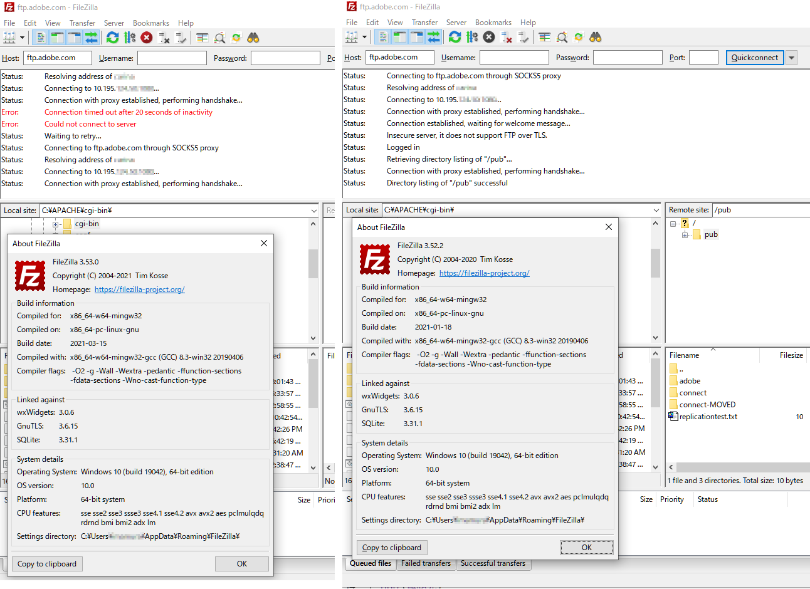Viewport: 810px width, 589px height.
Task: Open homepage link in the 3.52.2 About dialog
Action: click(485, 273)
